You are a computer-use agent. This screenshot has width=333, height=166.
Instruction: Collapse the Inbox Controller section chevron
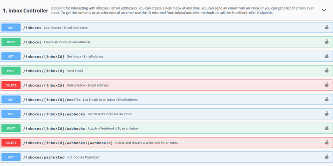324,10
